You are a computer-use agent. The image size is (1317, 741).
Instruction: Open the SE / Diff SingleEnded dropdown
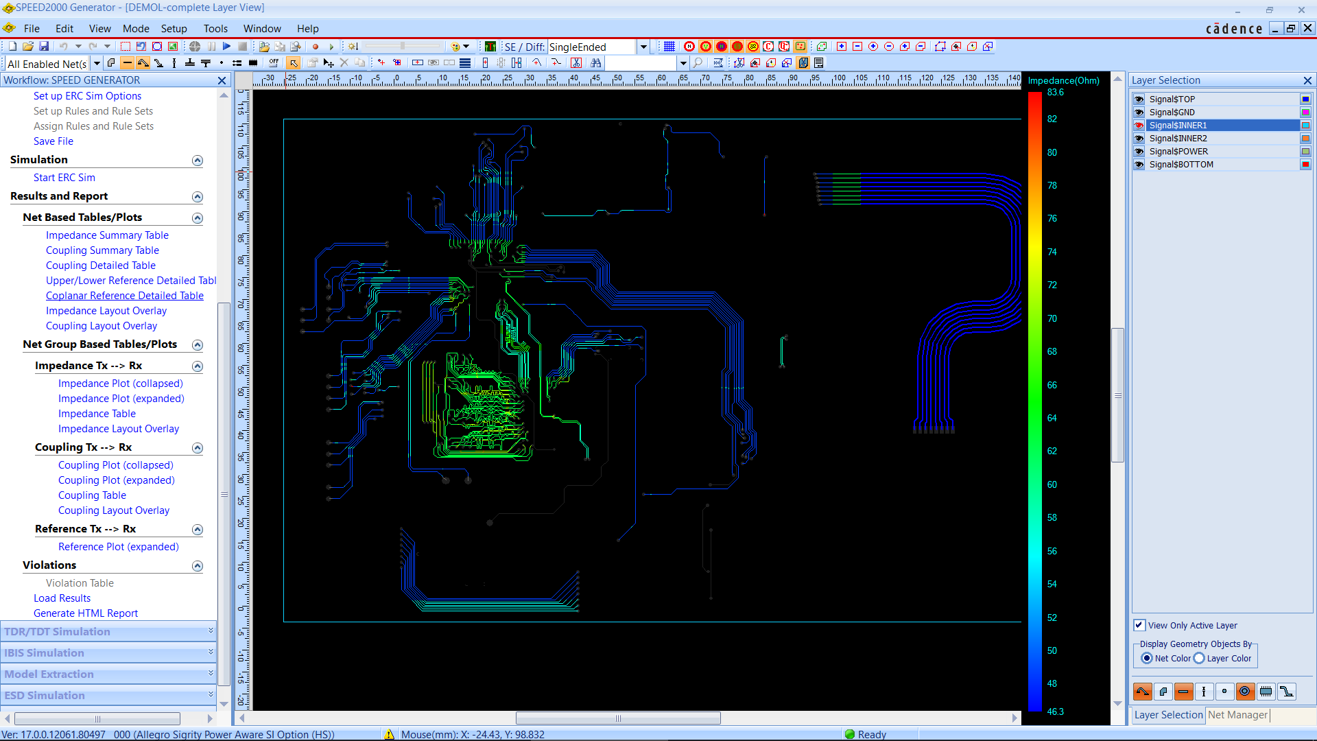(x=643, y=47)
